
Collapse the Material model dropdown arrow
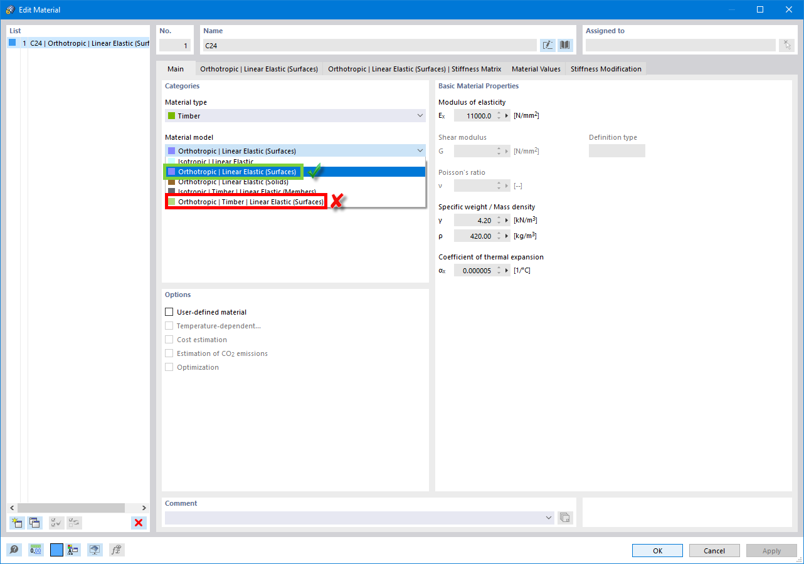pos(420,151)
